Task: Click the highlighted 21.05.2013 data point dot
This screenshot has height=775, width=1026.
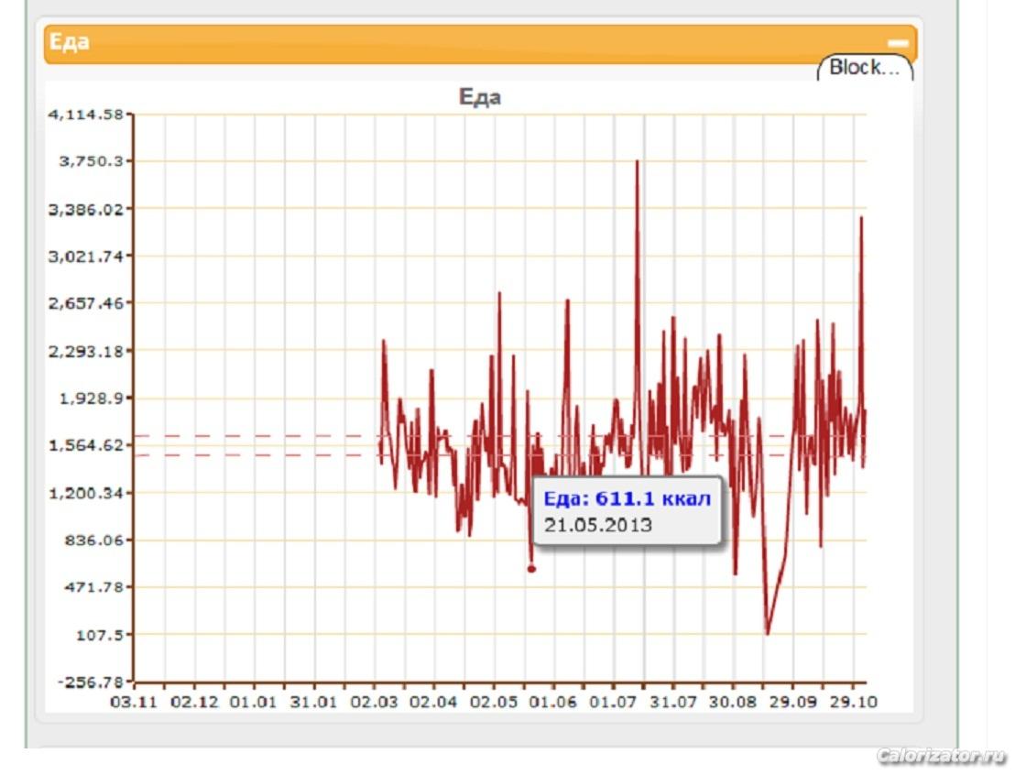Action: 531,569
